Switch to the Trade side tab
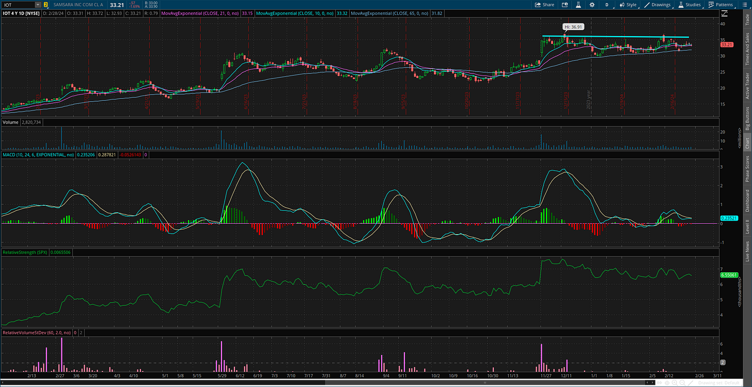 coord(747,19)
